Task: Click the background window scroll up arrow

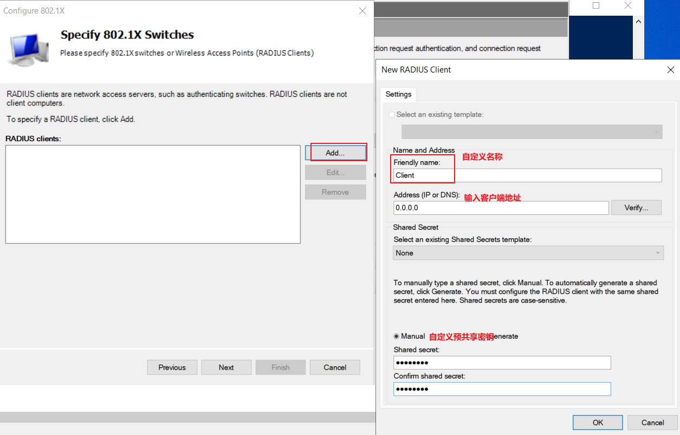Action: tap(638, 22)
